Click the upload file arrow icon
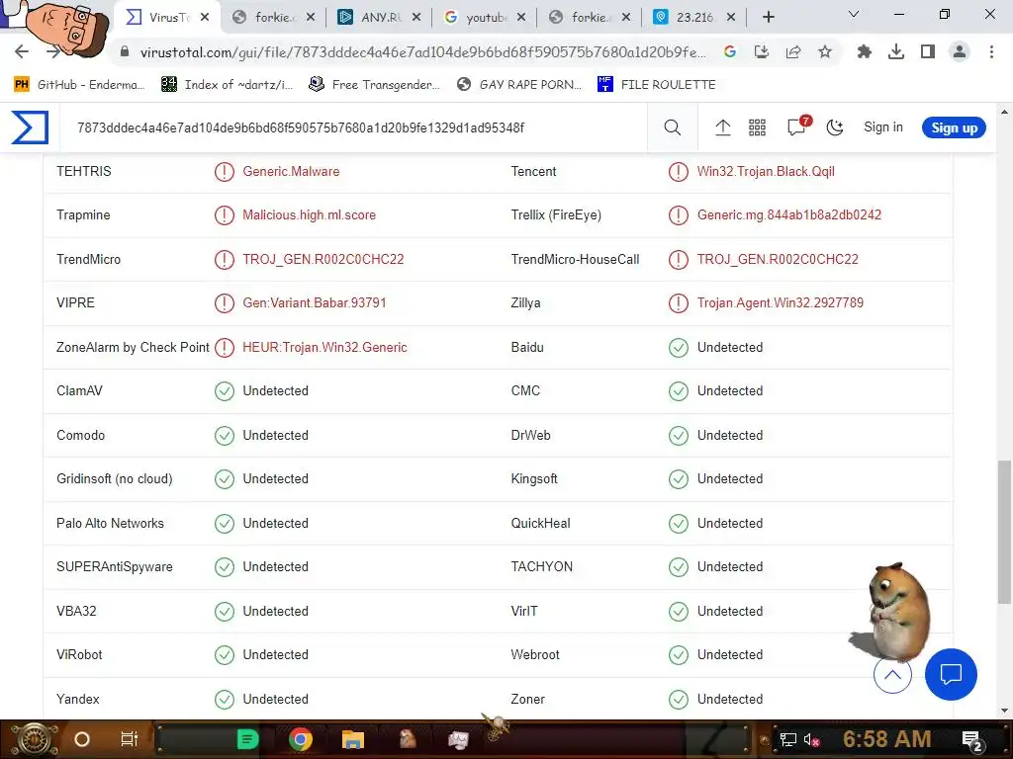Screen dimensions: 1013x759 [x=723, y=127]
